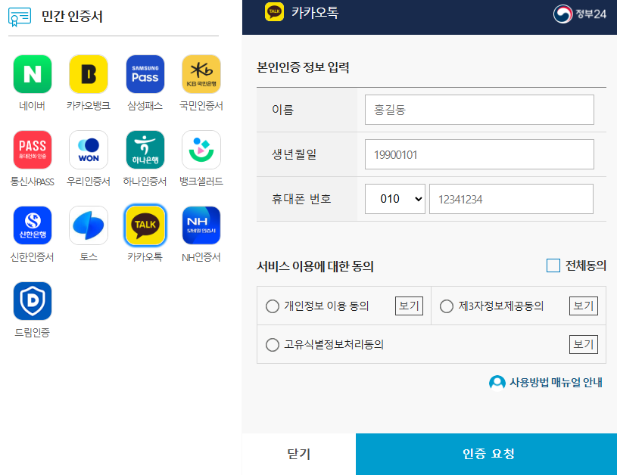Click the 네이버 label text
Viewport: 617px width, 475px height.
32,106
